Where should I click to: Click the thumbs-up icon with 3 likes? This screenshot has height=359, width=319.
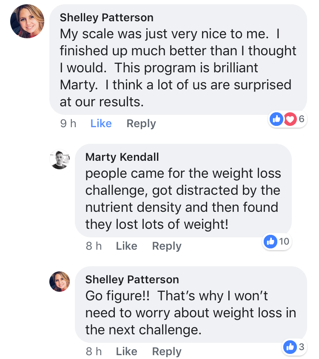click(x=290, y=347)
